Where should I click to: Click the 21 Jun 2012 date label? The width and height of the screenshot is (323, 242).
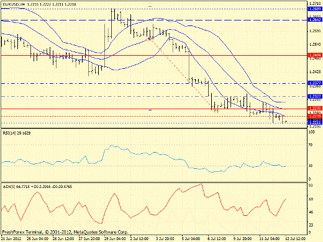pos(11,238)
